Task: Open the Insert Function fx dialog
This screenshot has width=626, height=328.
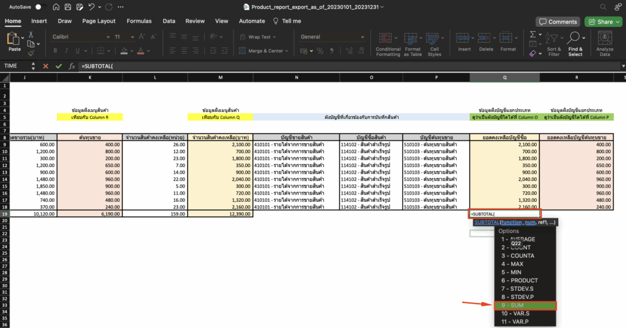Action: point(72,66)
